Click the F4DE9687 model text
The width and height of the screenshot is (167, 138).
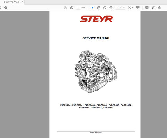coord(114,105)
